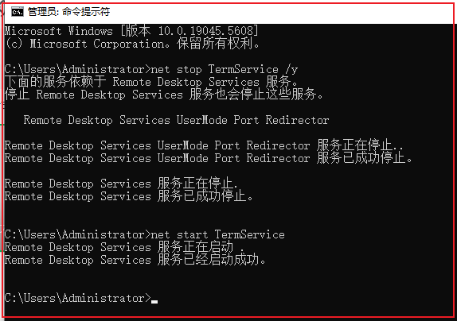
Task: Click the Microsoft Corporation copyright line
Action: (x=132, y=44)
